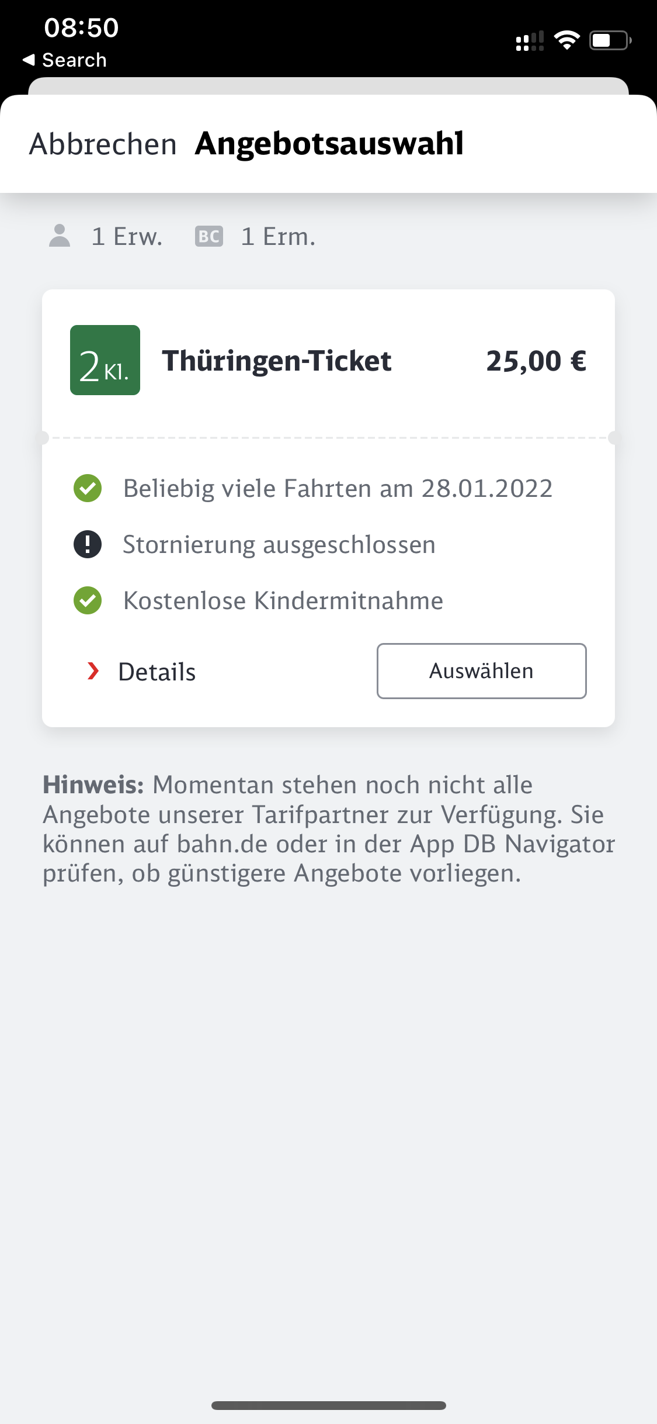Expand the red Details chevron

[x=93, y=671]
